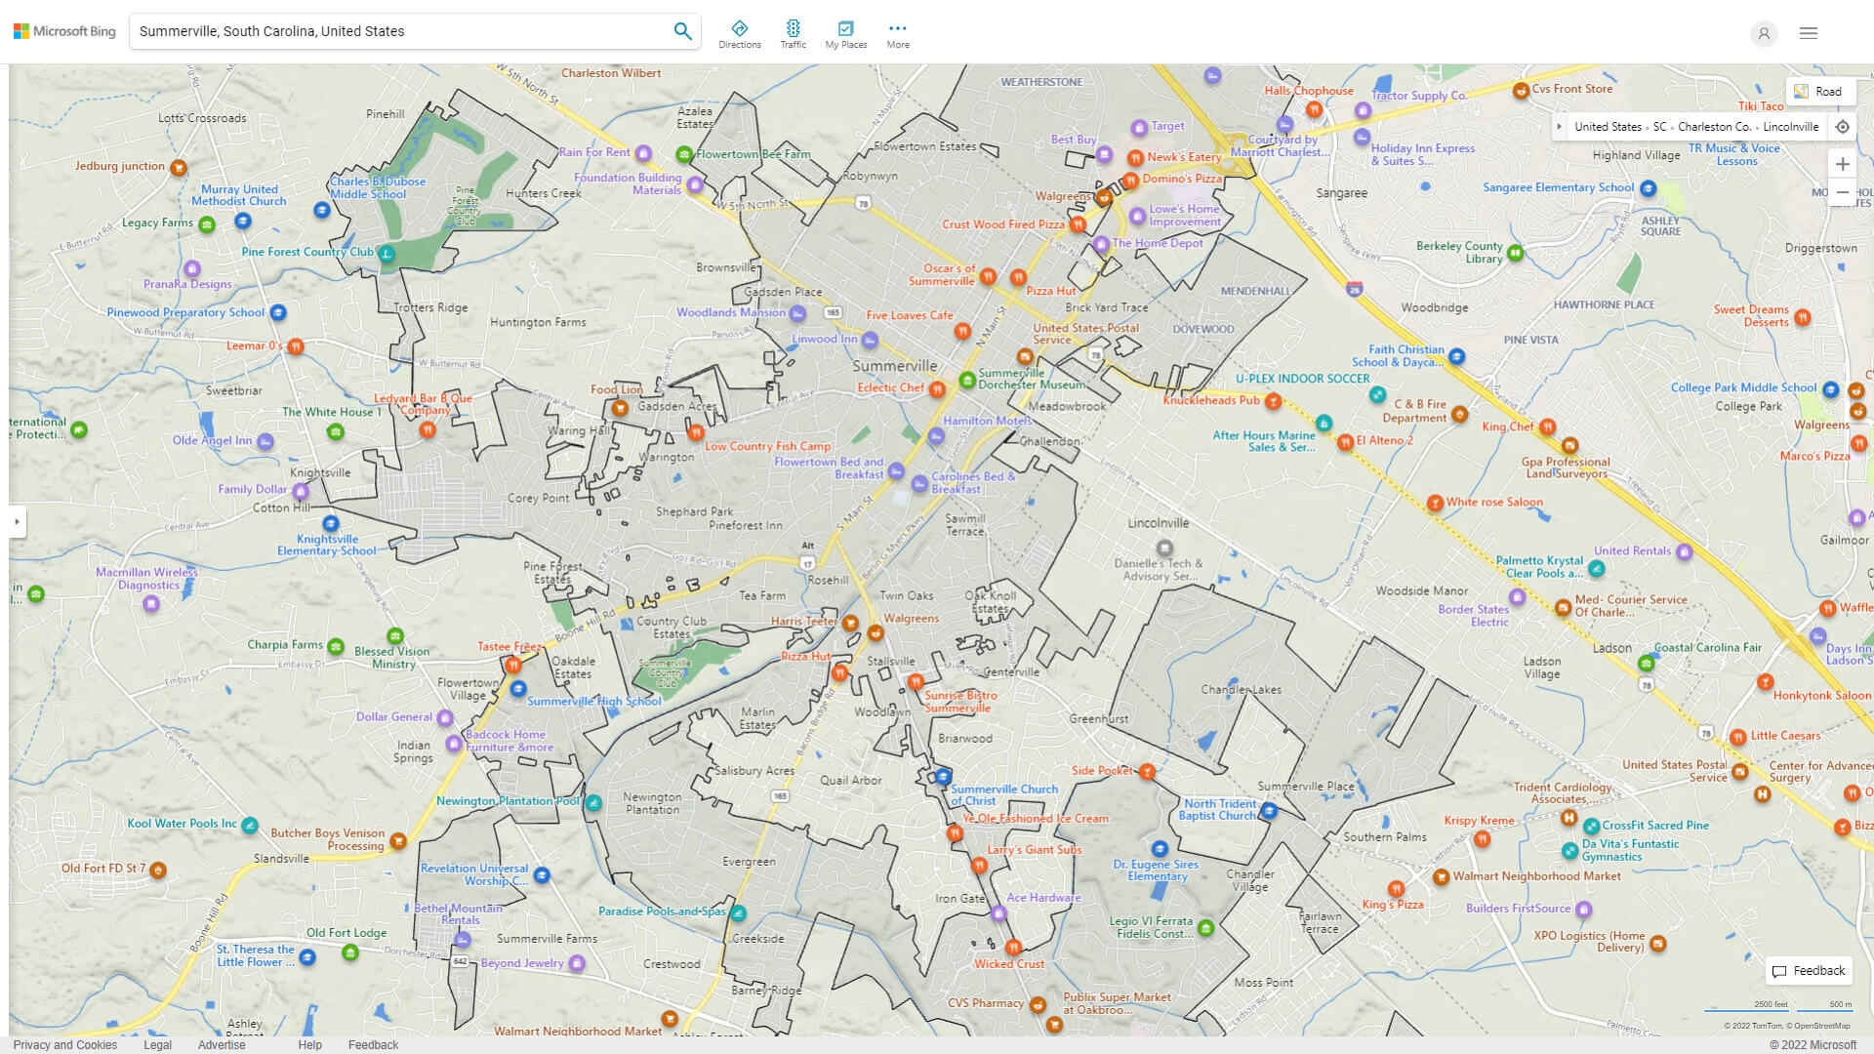Open Privacy and Cookies link
This screenshot has width=1874, height=1054.
[65, 1044]
